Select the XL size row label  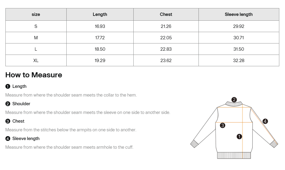click(36, 61)
